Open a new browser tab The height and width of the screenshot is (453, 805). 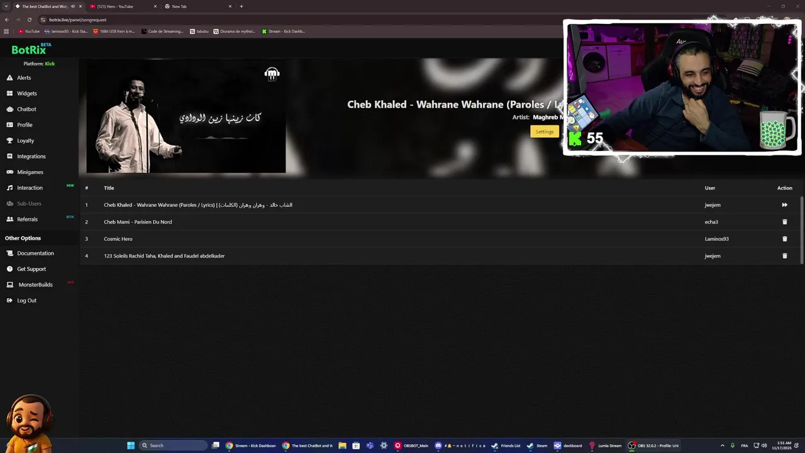[241, 6]
